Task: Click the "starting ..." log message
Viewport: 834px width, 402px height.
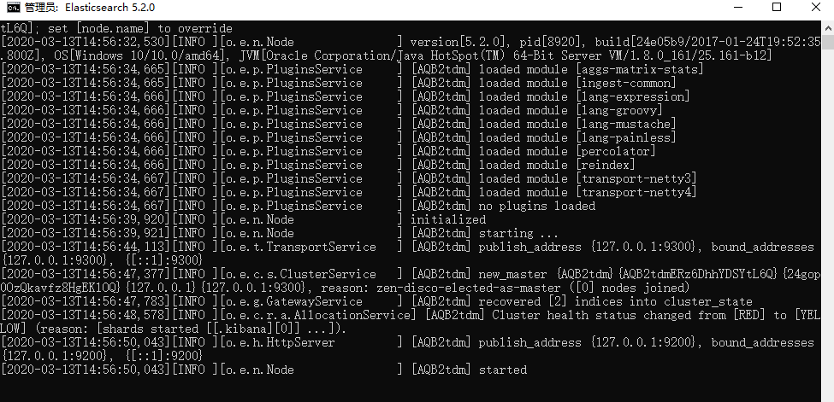Action: 518,233
